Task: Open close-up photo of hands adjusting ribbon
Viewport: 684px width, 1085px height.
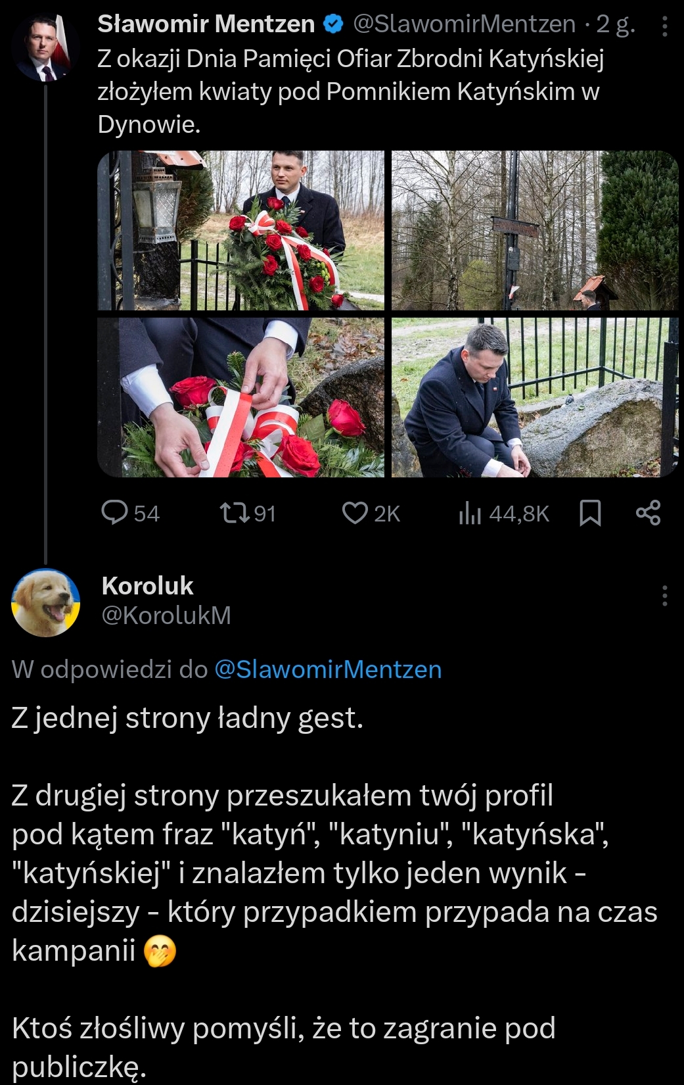Action: click(241, 397)
